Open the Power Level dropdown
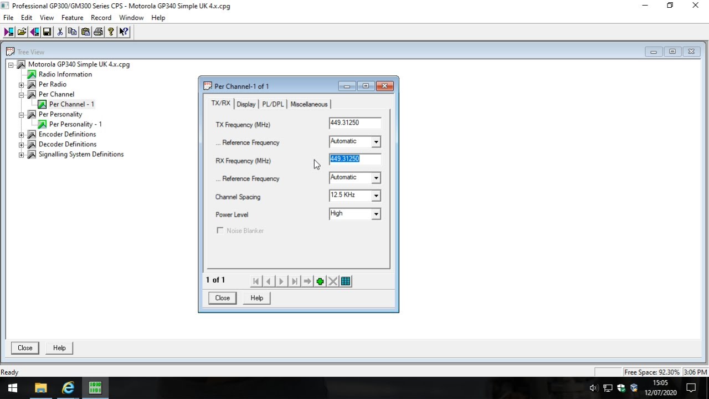The image size is (709, 399). [376, 214]
